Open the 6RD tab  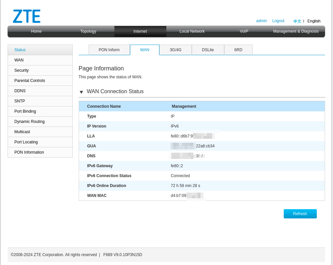[x=238, y=50]
